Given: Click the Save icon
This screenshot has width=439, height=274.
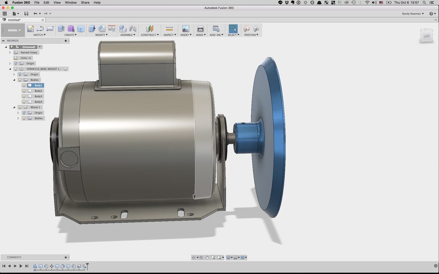Looking at the screenshot, I should coord(26,14).
